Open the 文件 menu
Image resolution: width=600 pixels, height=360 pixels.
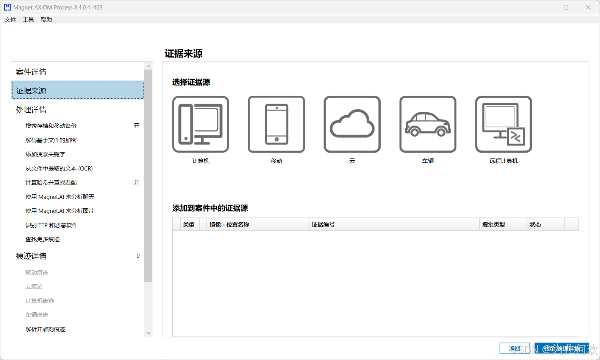[x=10, y=20]
